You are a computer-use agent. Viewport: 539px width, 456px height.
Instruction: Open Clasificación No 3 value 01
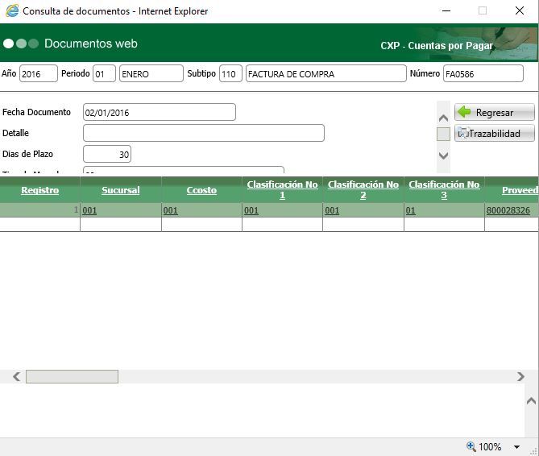tap(410, 210)
